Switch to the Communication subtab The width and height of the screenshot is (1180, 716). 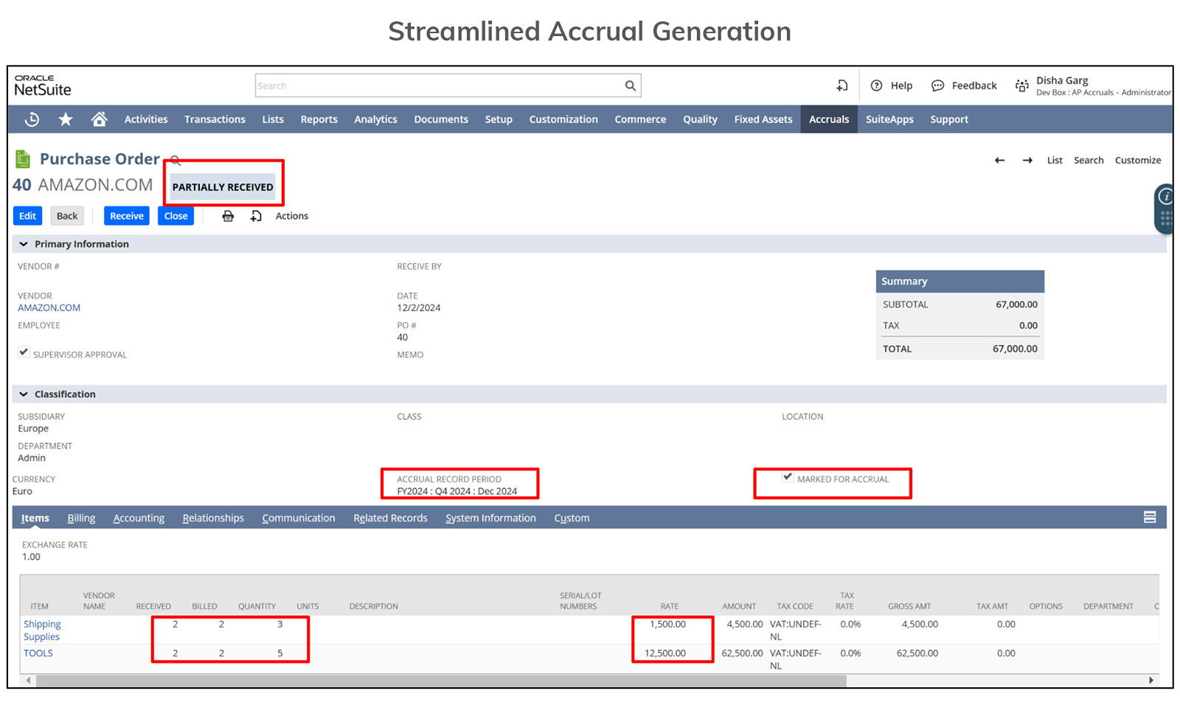tap(298, 518)
